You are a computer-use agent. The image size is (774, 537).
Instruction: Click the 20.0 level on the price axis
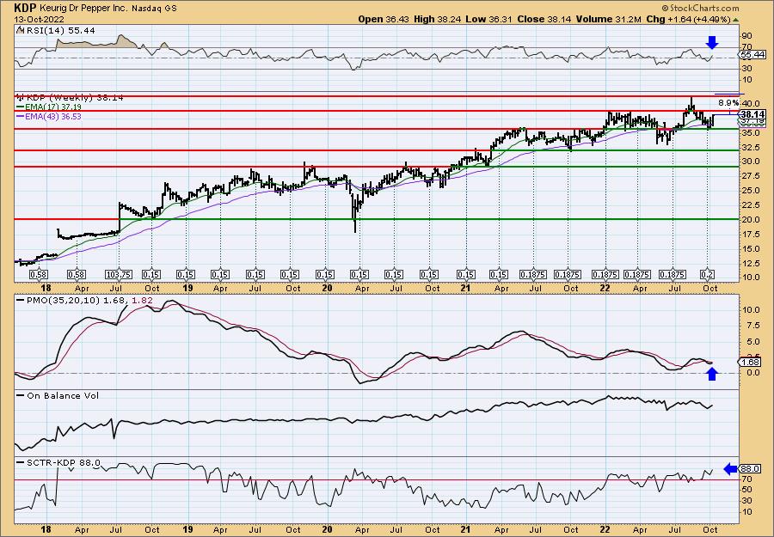pos(749,219)
